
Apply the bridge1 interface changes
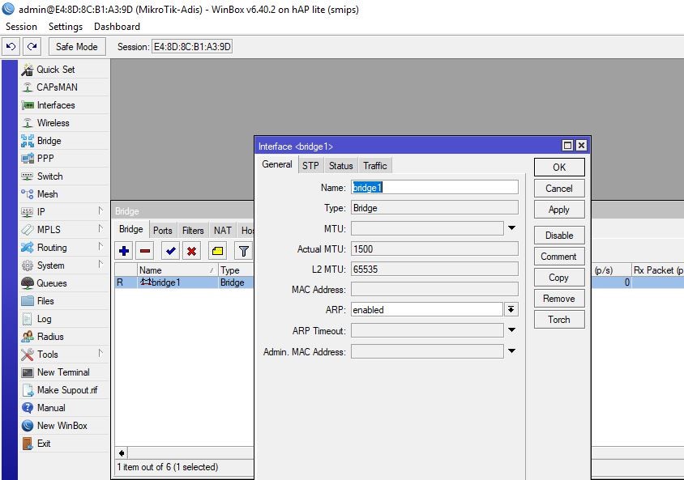coord(559,209)
